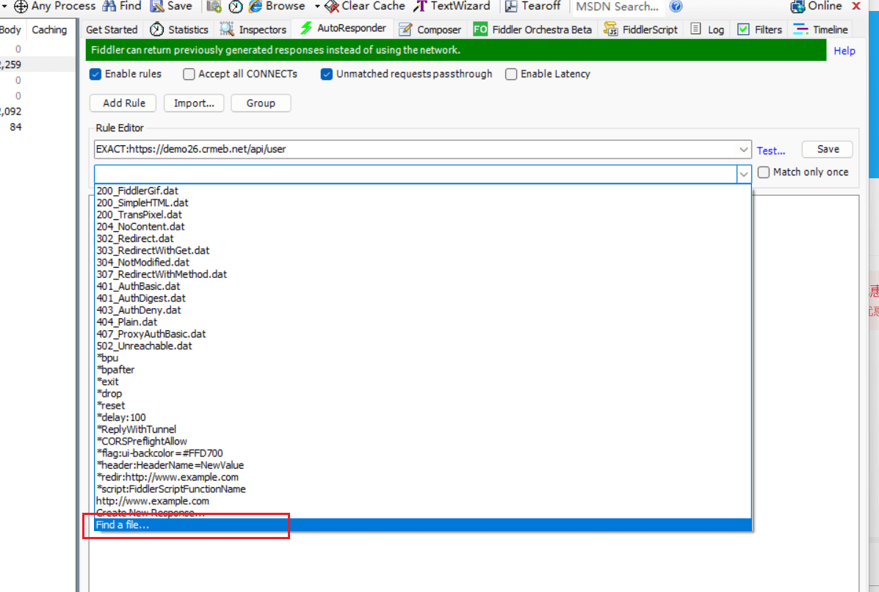Viewport: 879px width, 592px height.
Task: Click the Group button
Action: coord(261,103)
